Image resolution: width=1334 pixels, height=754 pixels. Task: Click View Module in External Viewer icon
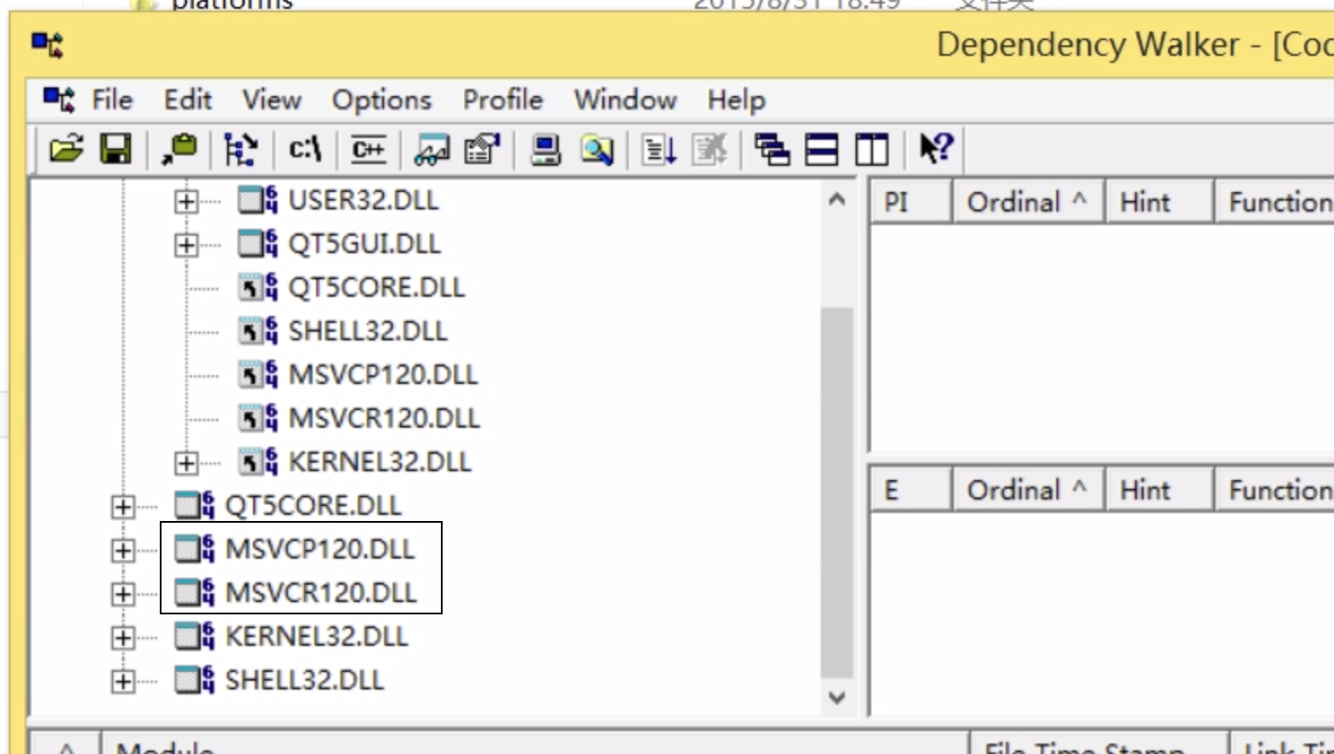coord(432,149)
